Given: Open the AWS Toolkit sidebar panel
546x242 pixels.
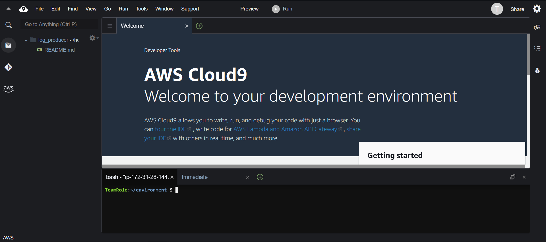Looking at the screenshot, I should tap(9, 89).
